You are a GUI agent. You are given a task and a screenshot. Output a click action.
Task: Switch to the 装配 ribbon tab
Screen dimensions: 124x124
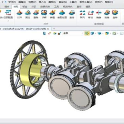click(x=15, y=7)
